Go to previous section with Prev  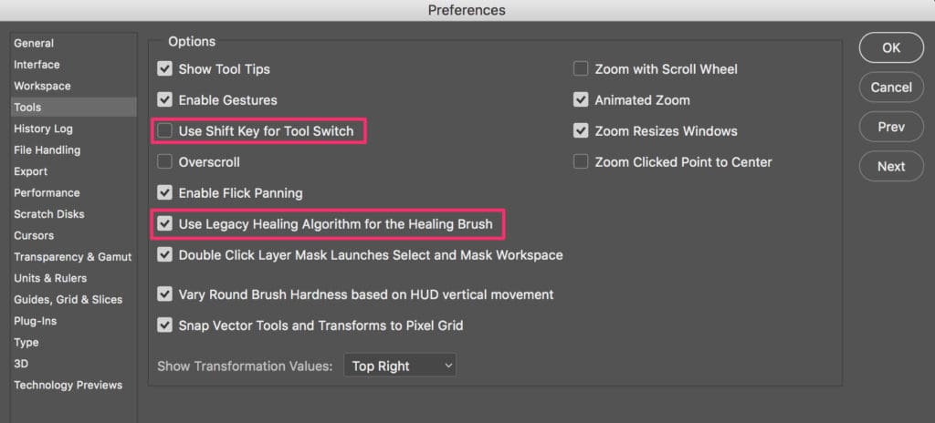coord(891,127)
